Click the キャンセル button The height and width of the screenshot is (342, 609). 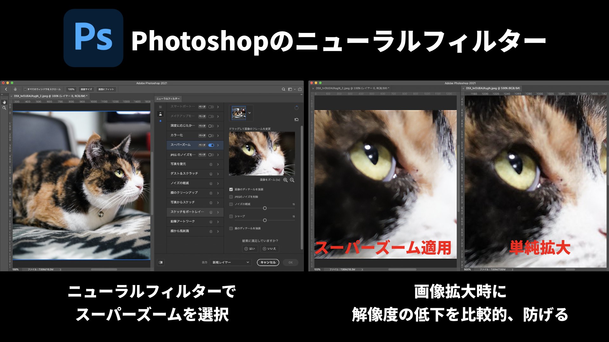click(x=268, y=262)
